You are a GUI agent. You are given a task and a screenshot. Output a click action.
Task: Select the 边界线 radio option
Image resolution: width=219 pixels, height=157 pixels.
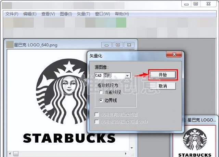click(101, 100)
